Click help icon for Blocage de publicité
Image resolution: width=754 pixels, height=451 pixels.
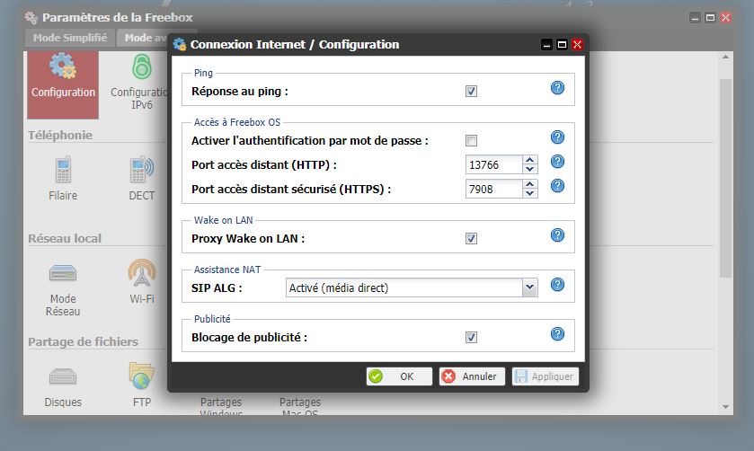[x=557, y=334]
